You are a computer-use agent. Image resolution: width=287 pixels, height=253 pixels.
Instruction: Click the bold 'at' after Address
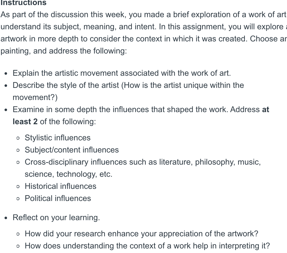[266, 109]
